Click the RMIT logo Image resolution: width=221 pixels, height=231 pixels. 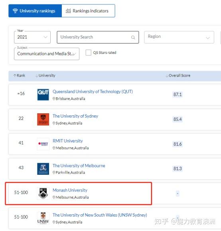click(x=43, y=144)
